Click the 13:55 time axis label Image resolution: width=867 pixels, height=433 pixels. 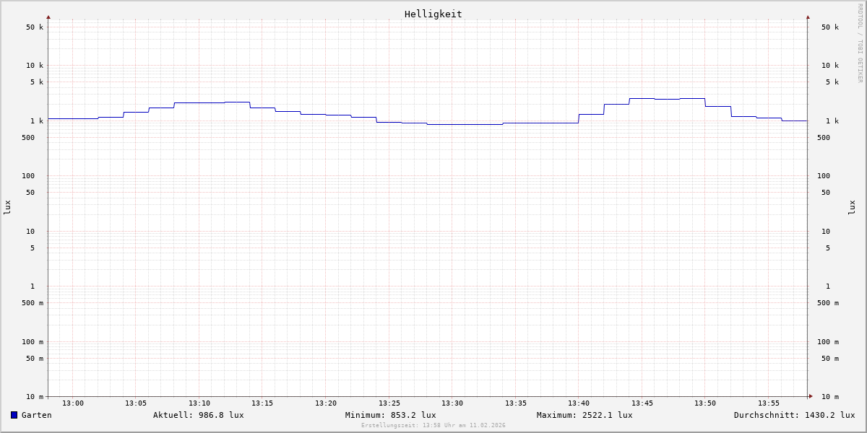click(x=769, y=403)
